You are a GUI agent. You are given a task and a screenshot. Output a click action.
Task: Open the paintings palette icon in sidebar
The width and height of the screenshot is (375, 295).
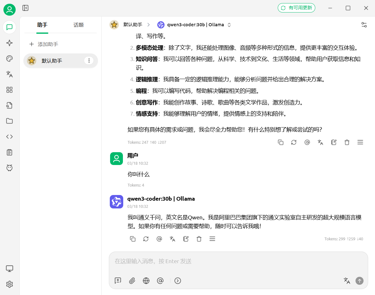tap(9, 59)
